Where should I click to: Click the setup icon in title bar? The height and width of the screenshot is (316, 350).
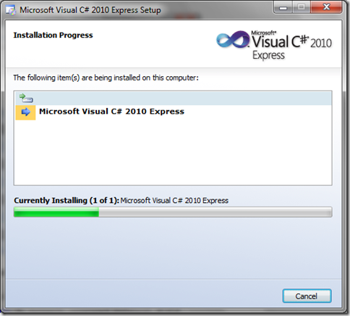[x=11, y=10]
